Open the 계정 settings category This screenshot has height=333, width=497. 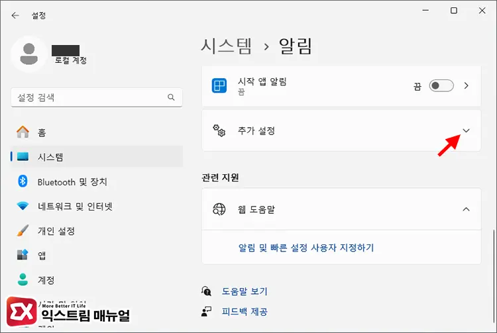coord(97,280)
